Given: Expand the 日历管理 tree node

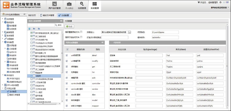Looking at the screenshot, I should (2, 19).
